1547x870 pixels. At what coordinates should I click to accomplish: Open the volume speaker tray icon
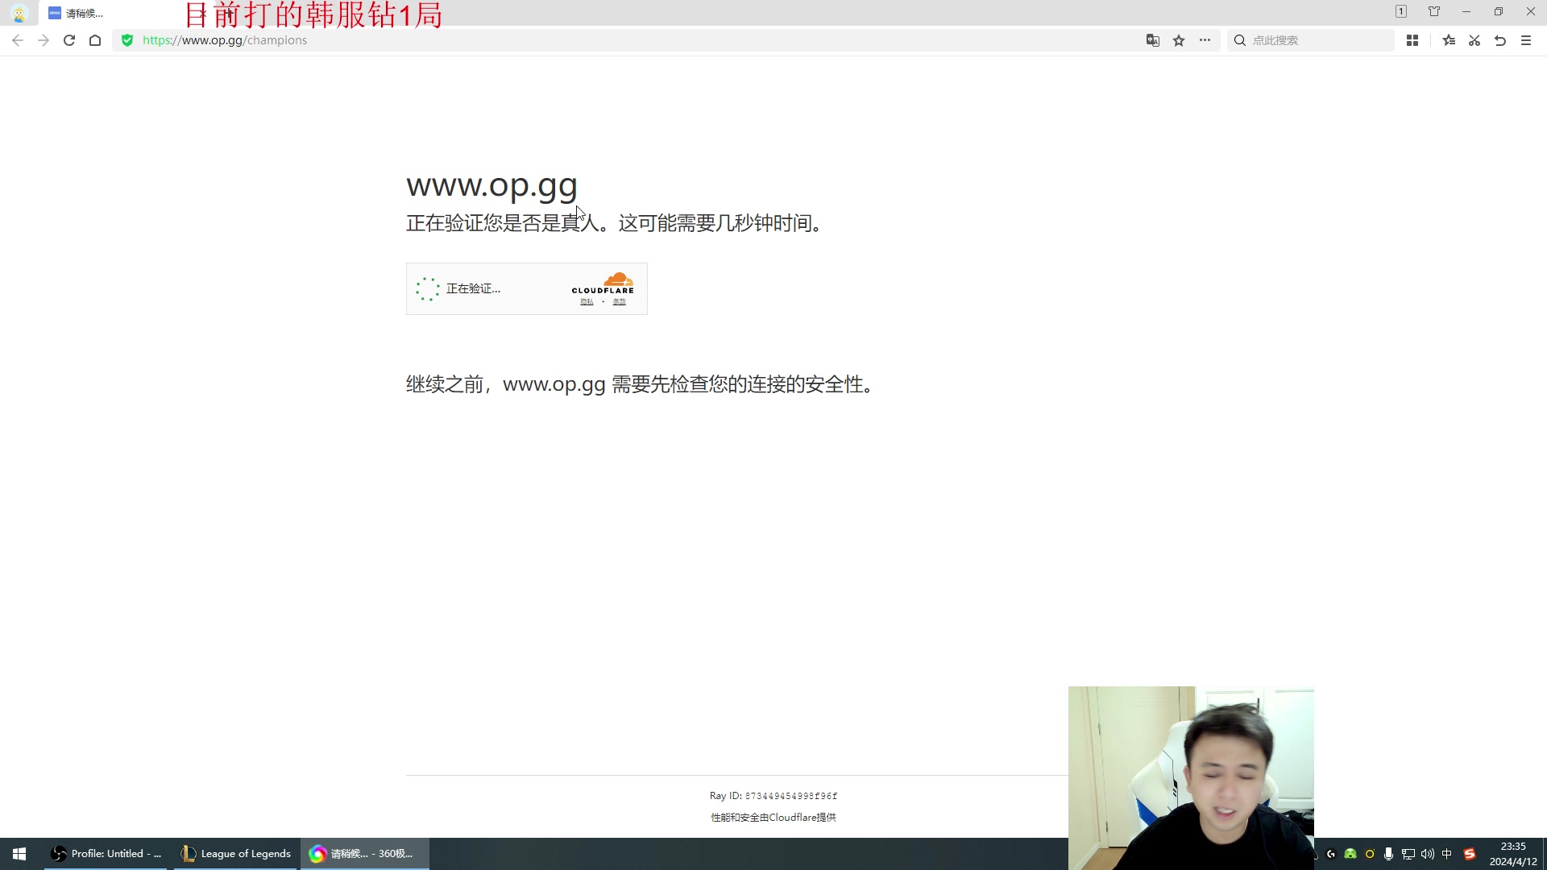click(x=1427, y=854)
